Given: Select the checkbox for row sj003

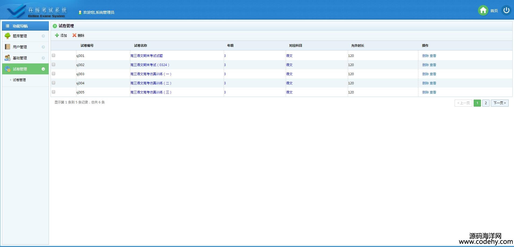Looking at the screenshot, I should click(53, 74).
